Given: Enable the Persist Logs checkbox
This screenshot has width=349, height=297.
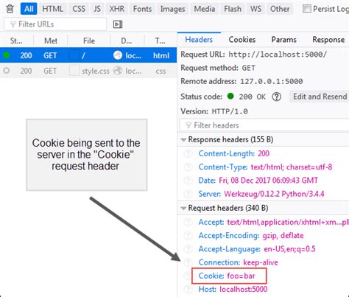Looking at the screenshot, I should coord(306,9).
